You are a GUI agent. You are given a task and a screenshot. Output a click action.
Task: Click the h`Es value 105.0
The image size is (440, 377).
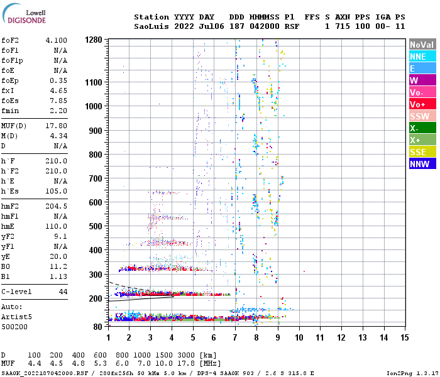pos(57,191)
